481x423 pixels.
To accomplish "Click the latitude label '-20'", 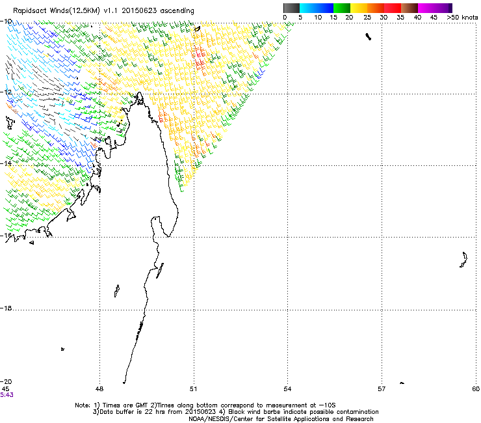I will 6,381.
